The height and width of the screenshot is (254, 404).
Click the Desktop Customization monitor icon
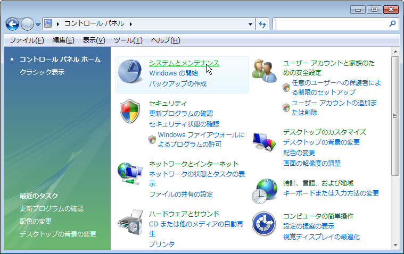click(265, 141)
